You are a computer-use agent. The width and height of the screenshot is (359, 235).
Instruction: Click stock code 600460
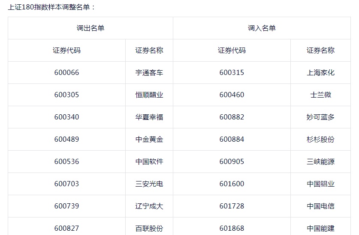(x=232, y=95)
